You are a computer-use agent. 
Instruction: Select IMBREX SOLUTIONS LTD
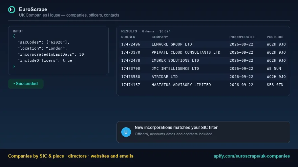pyautogui.click(x=175, y=61)
